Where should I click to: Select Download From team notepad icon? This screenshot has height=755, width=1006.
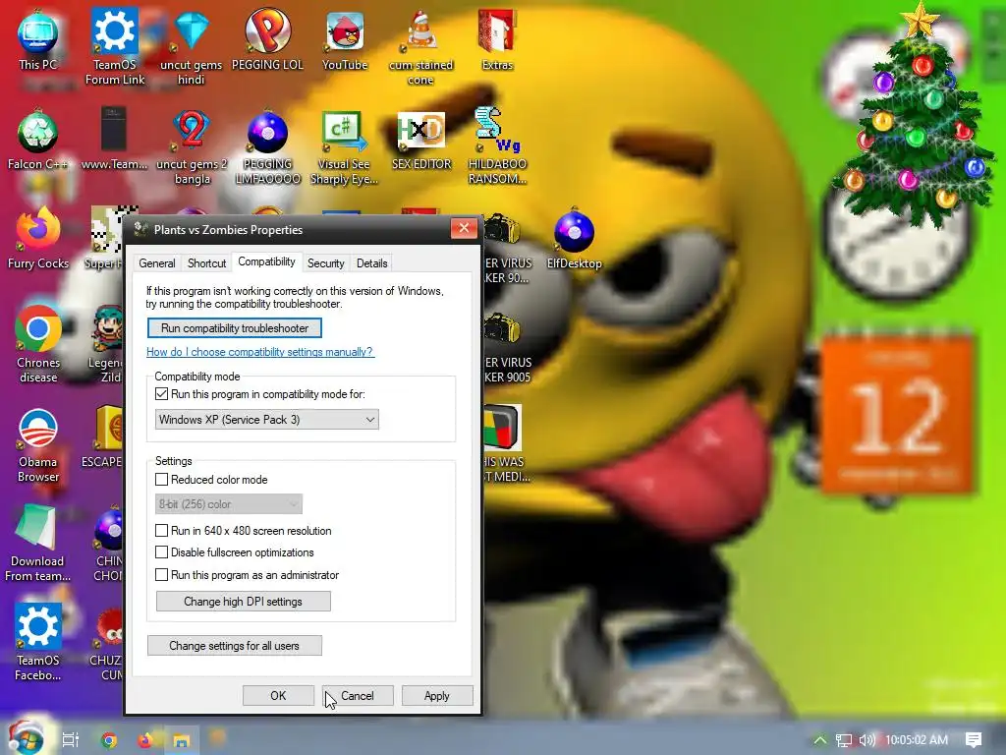pyautogui.click(x=37, y=543)
